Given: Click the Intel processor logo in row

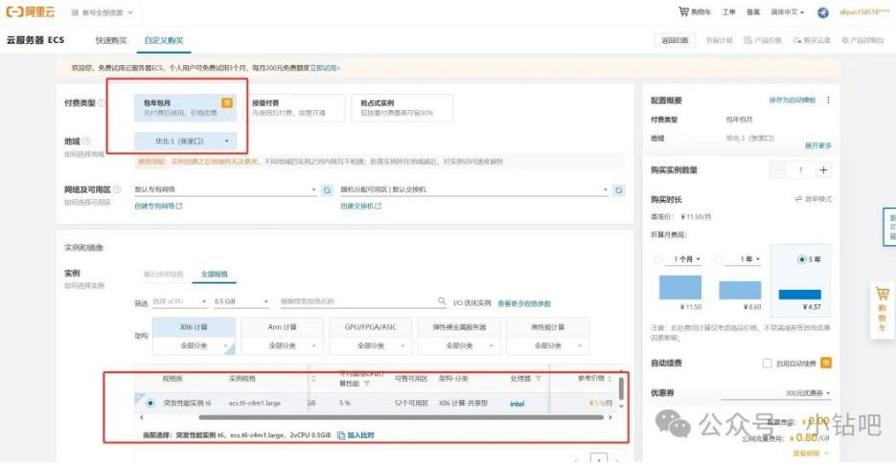Looking at the screenshot, I should click(x=517, y=404).
